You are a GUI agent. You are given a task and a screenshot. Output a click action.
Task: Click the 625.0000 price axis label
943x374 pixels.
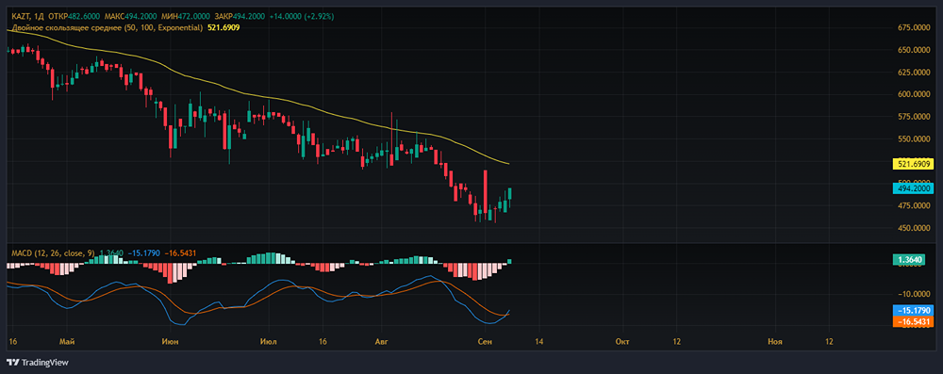click(914, 73)
